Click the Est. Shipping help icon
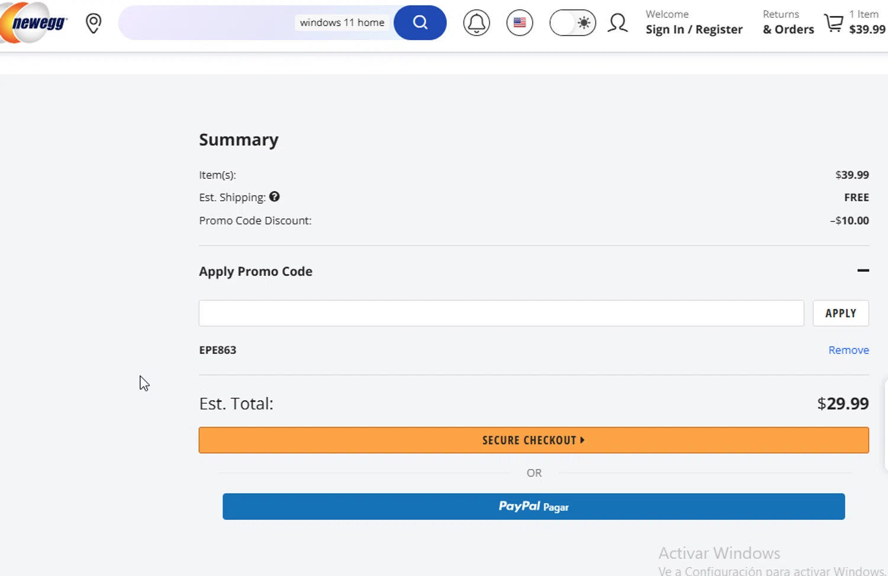Screen dimensions: 888x576 click(274, 197)
